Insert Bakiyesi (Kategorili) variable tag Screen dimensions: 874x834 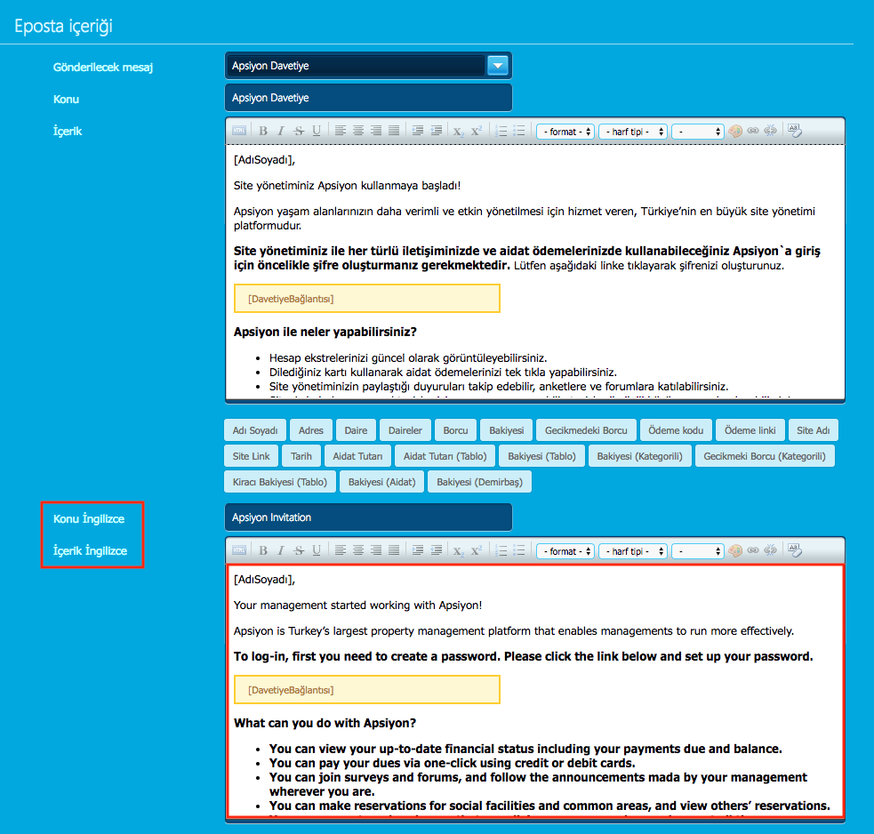[x=640, y=456]
